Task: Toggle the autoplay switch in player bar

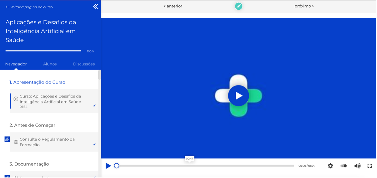Action: tap(344, 166)
